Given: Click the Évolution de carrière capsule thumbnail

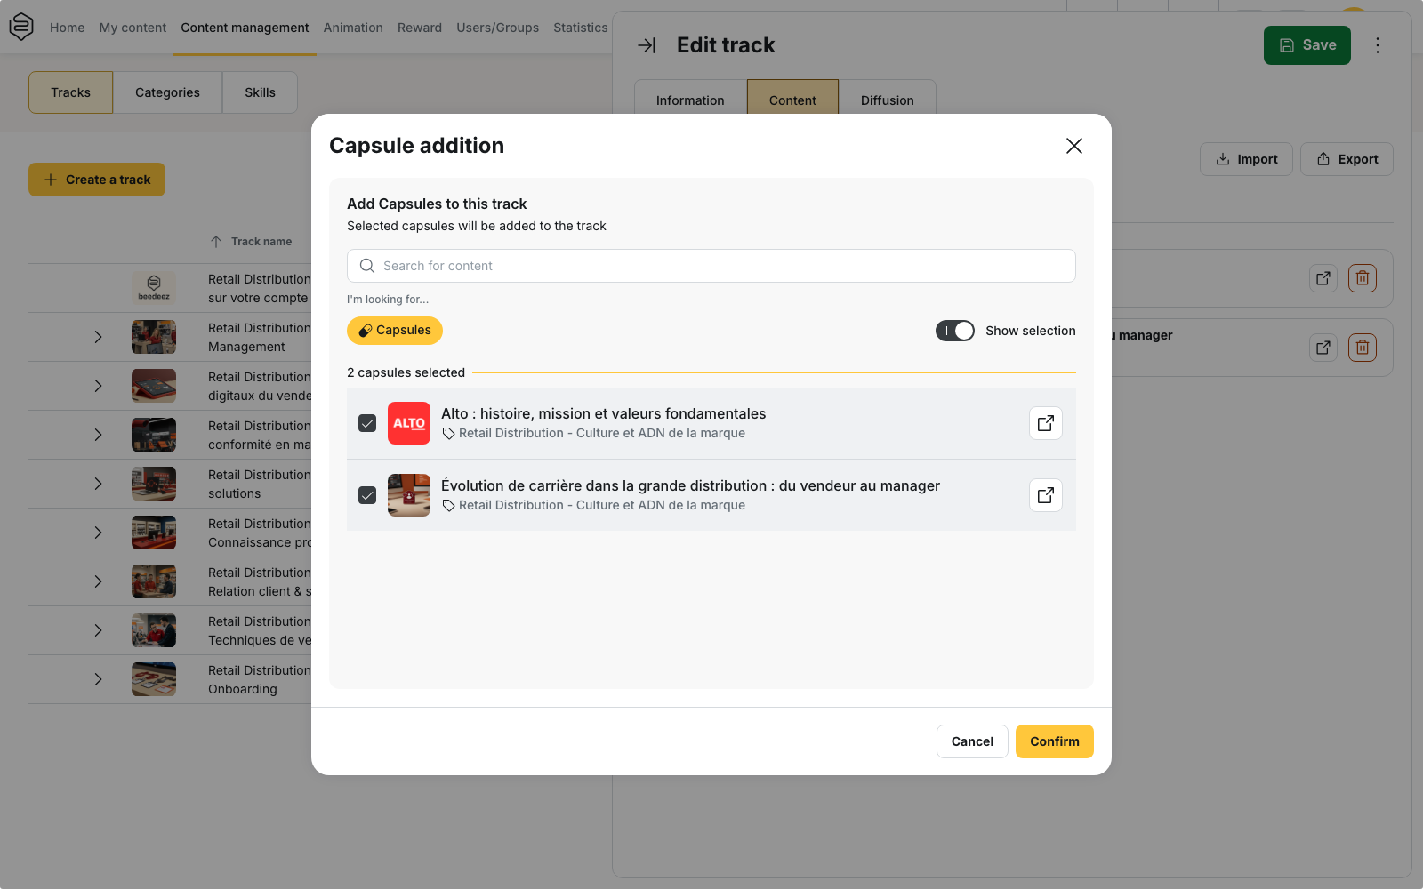Looking at the screenshot, I should 409,495.
